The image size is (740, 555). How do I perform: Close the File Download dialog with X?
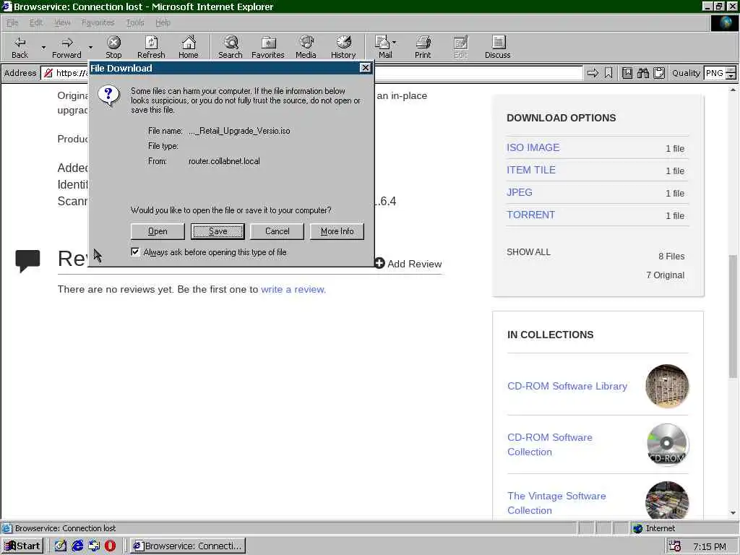click(365, 68)
